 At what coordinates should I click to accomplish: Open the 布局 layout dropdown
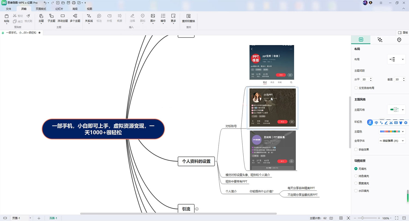[396, 59]
